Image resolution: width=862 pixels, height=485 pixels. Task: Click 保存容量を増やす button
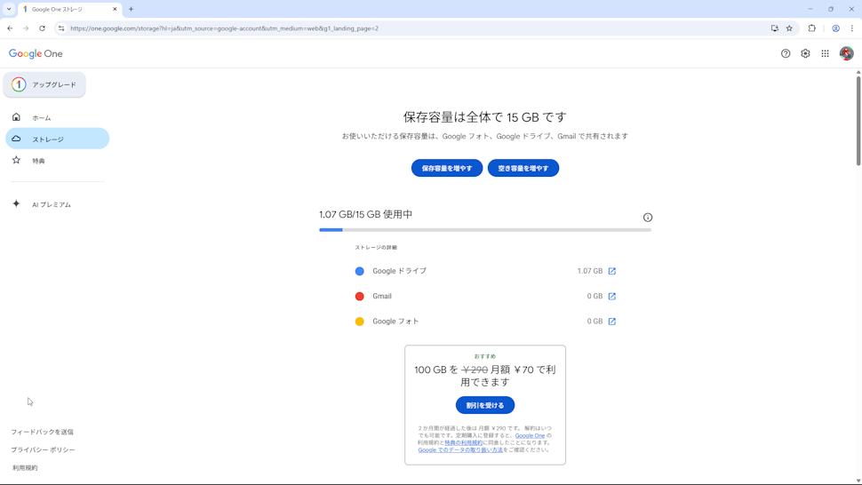447,168
